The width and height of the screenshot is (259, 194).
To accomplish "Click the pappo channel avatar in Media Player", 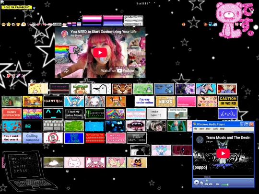I will [200, 139].
